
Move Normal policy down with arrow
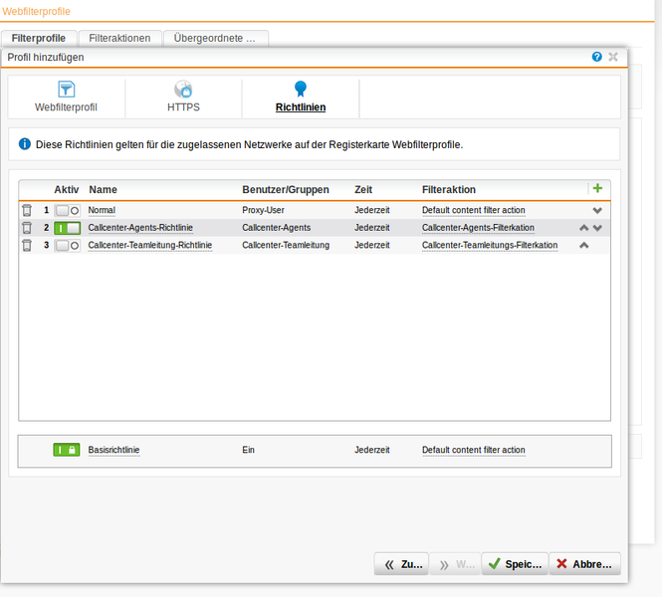coord(597,211)
